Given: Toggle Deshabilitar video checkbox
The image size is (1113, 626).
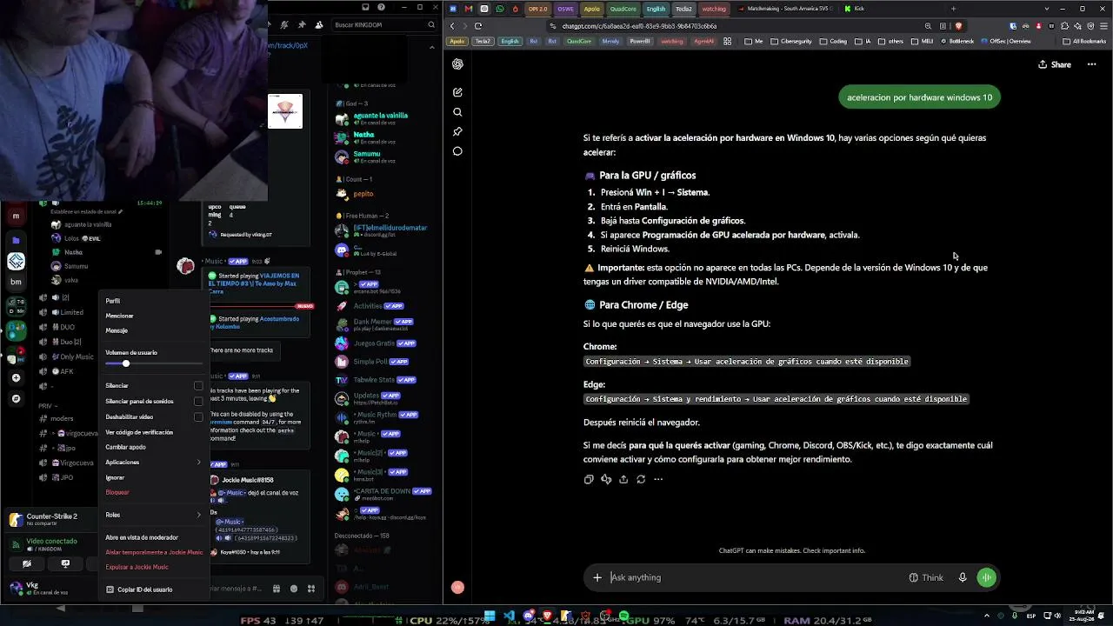Looking at the screenshot, I should click(x=198, y=417).
